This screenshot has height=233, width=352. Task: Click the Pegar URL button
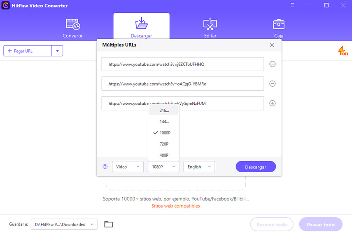coord(28,51)
